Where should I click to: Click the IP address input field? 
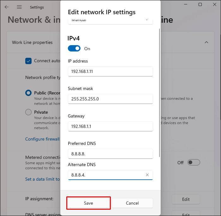pyautogui.click(x=110, y=71)
